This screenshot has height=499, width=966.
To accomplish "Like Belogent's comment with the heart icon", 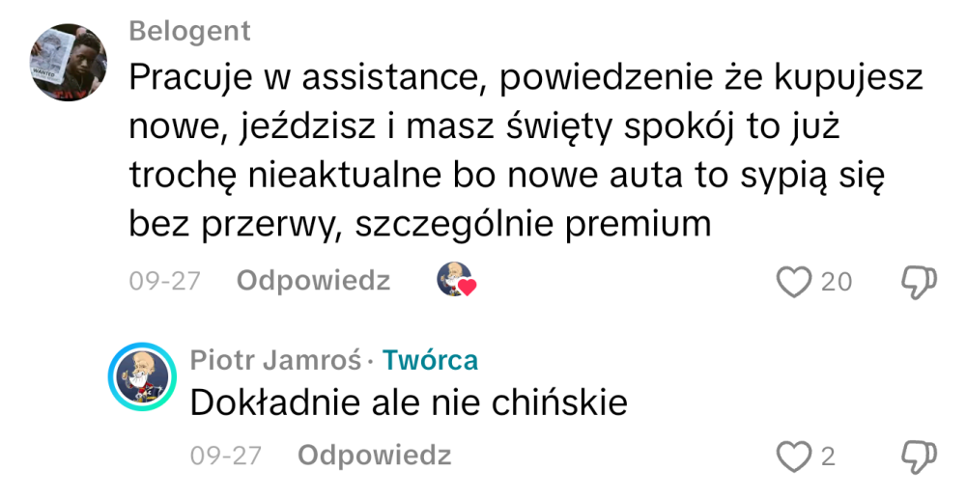I will [x=794, y=282].
